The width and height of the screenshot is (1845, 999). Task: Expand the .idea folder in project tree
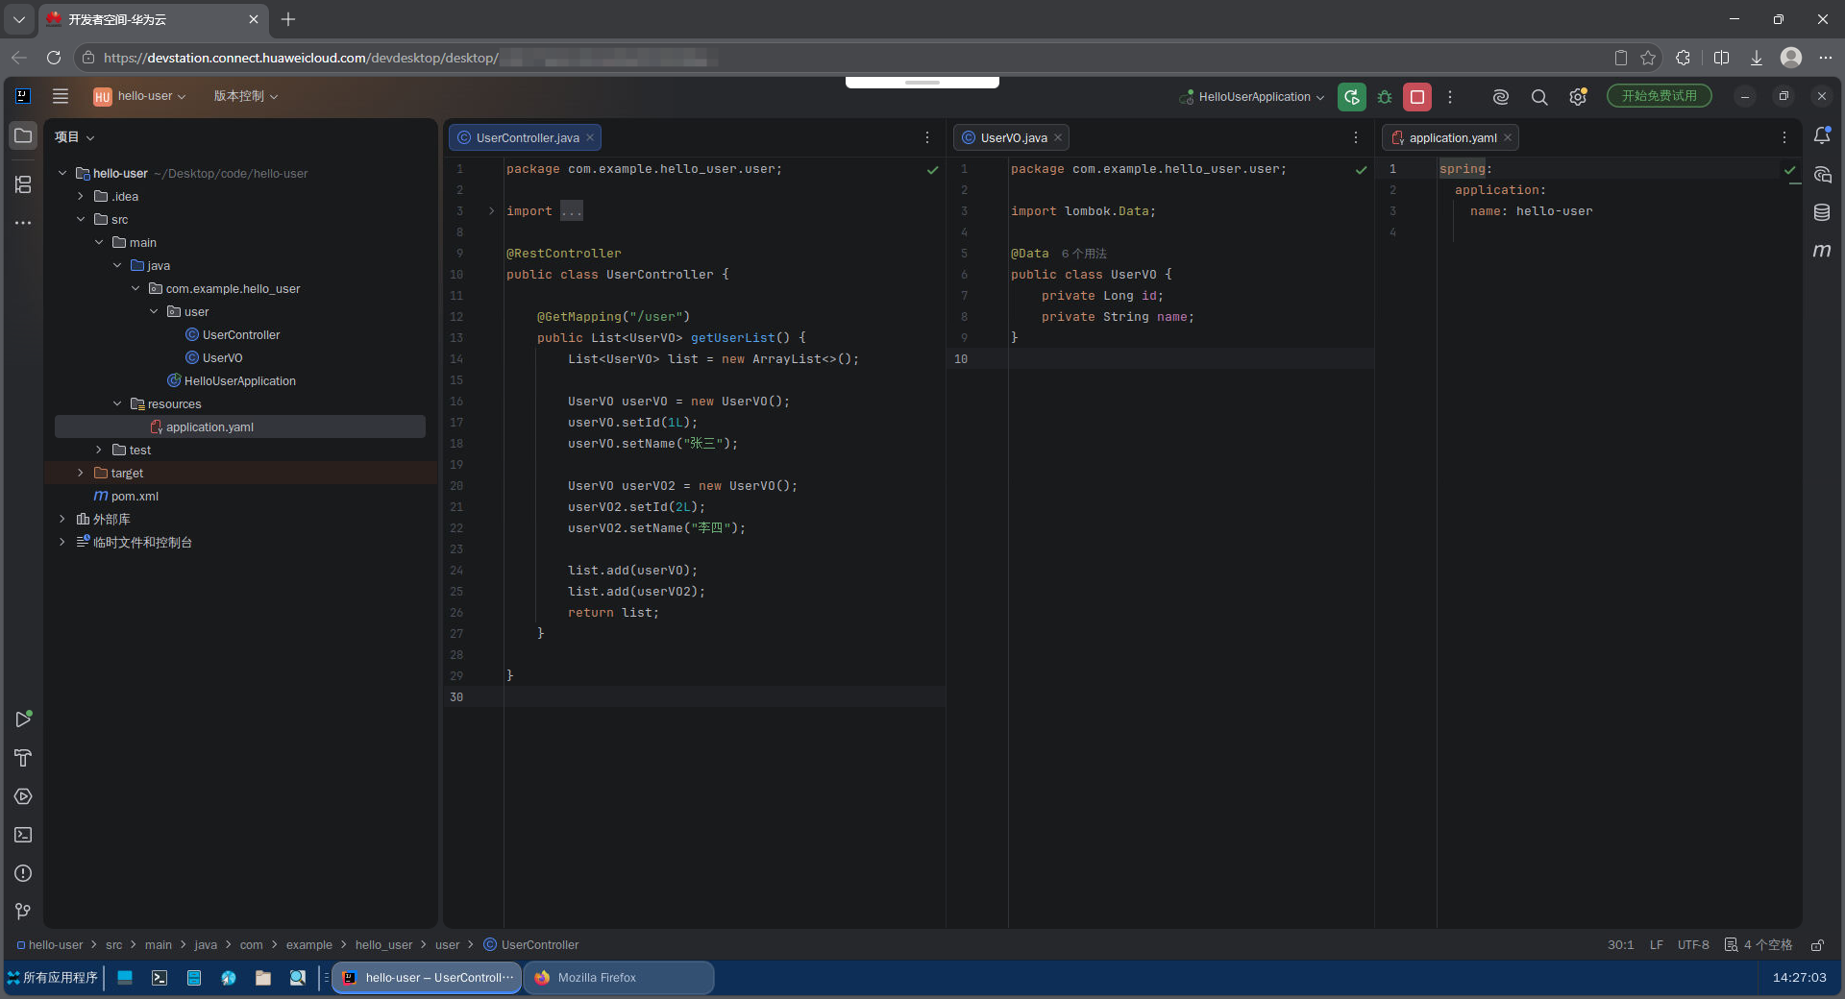[x=81, y=197]
